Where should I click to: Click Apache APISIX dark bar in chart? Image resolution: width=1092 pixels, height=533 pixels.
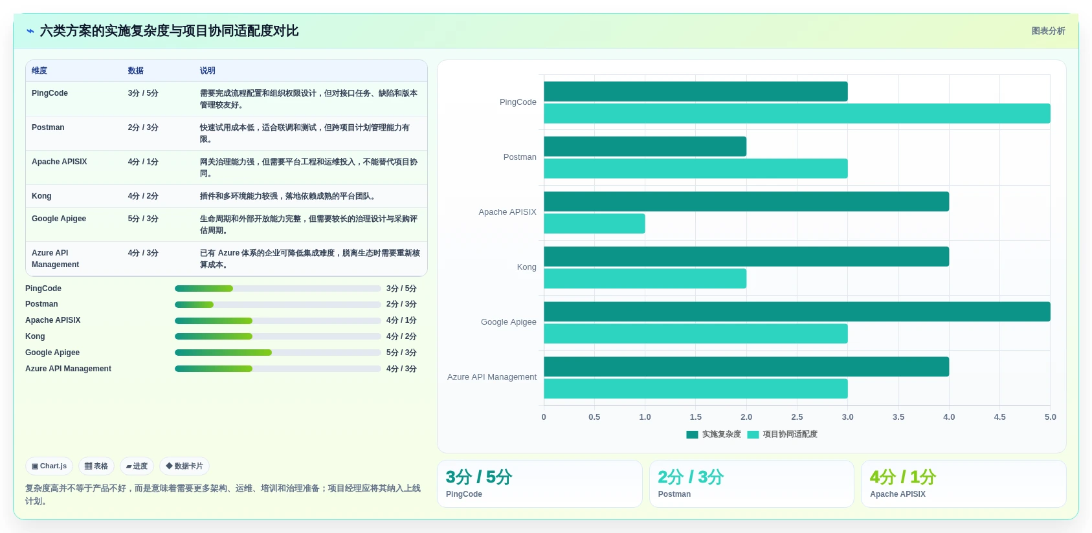[746, 201]
